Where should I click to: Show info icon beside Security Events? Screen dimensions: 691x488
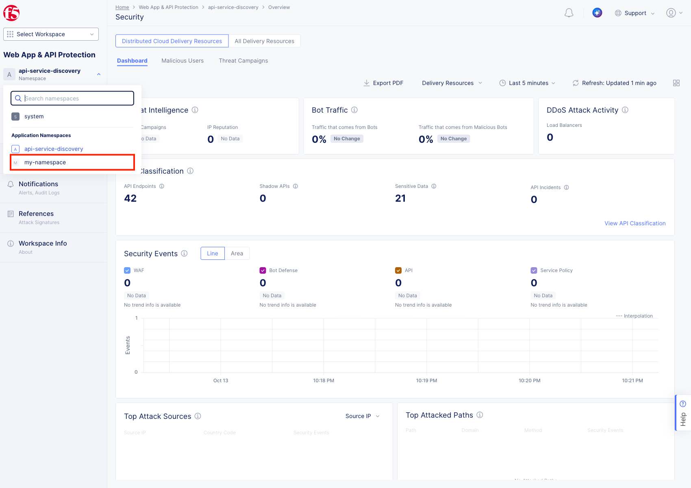pyautogui.click(x=184, y=253)
